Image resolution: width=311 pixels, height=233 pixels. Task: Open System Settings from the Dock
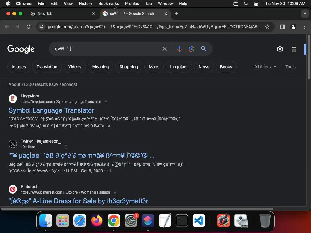point(131,221)
